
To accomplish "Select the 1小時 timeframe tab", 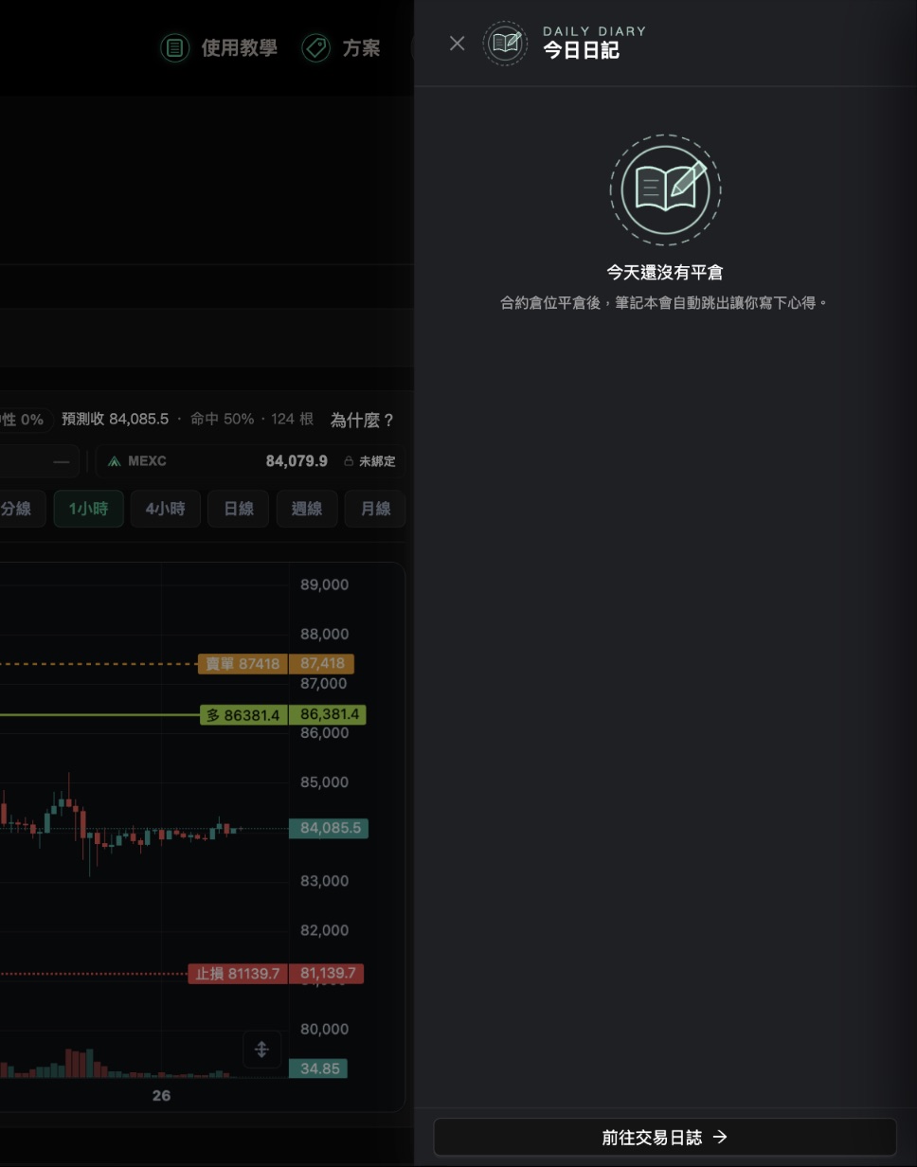I will click(88, 509).
